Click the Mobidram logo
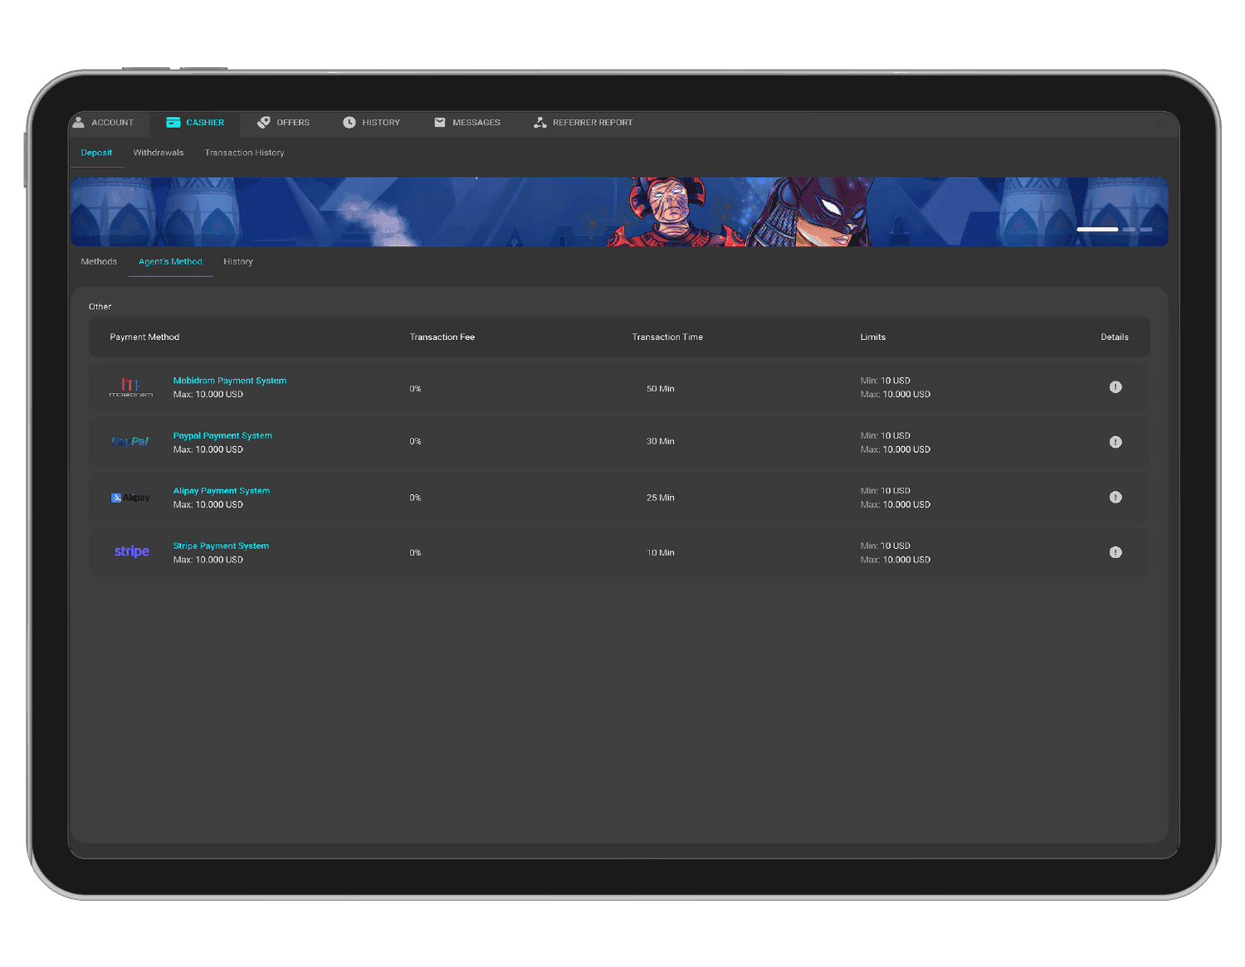The height and width of the screenshot is (967, 1245). (x=131, y=387)
